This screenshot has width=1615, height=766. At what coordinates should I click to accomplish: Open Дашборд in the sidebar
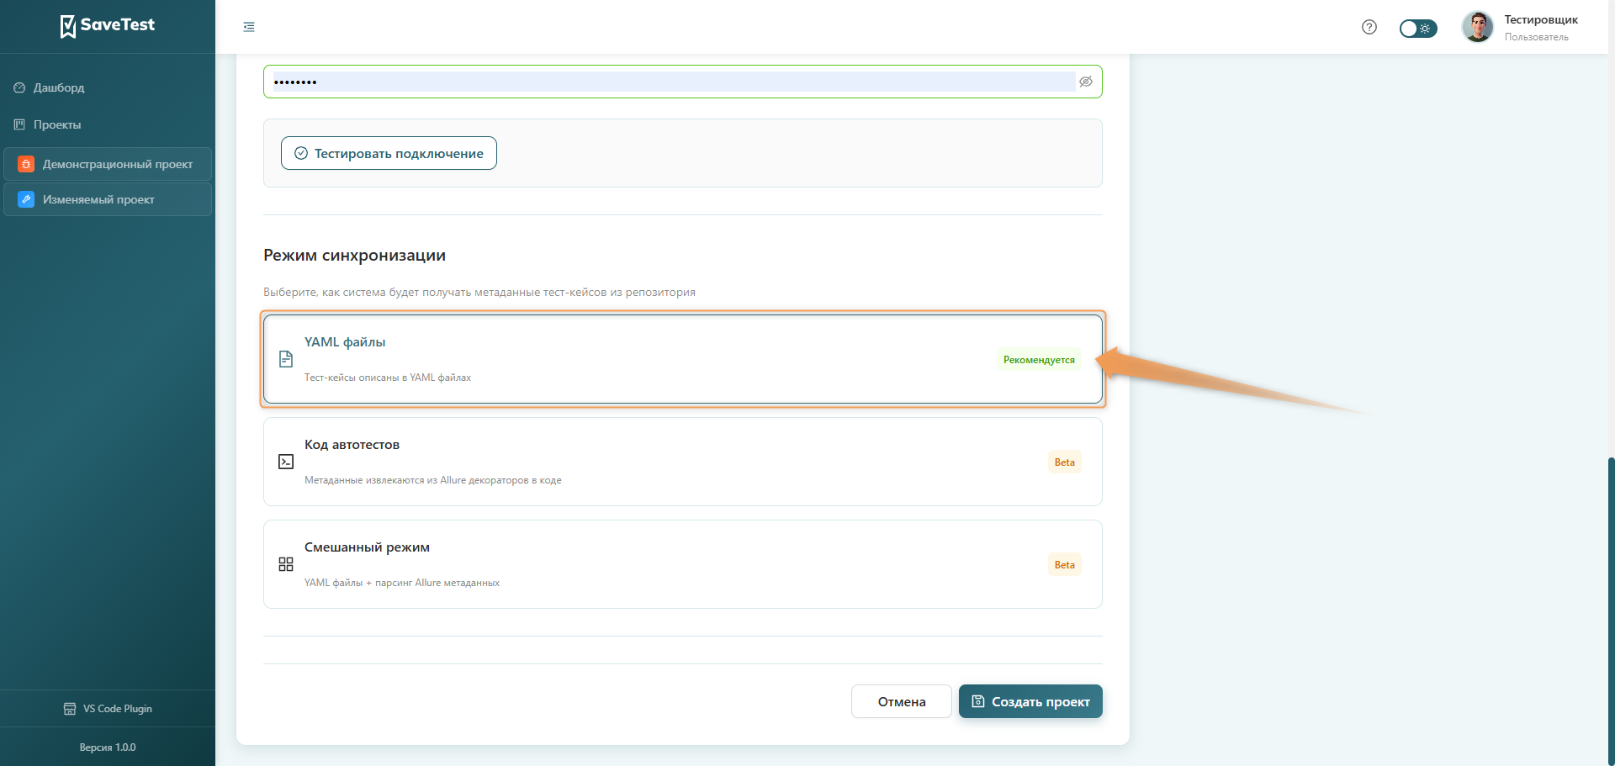coord(59,87)
